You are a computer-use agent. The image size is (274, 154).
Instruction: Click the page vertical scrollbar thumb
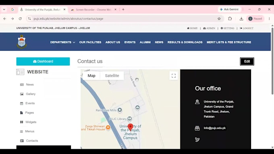click(272, 61)
